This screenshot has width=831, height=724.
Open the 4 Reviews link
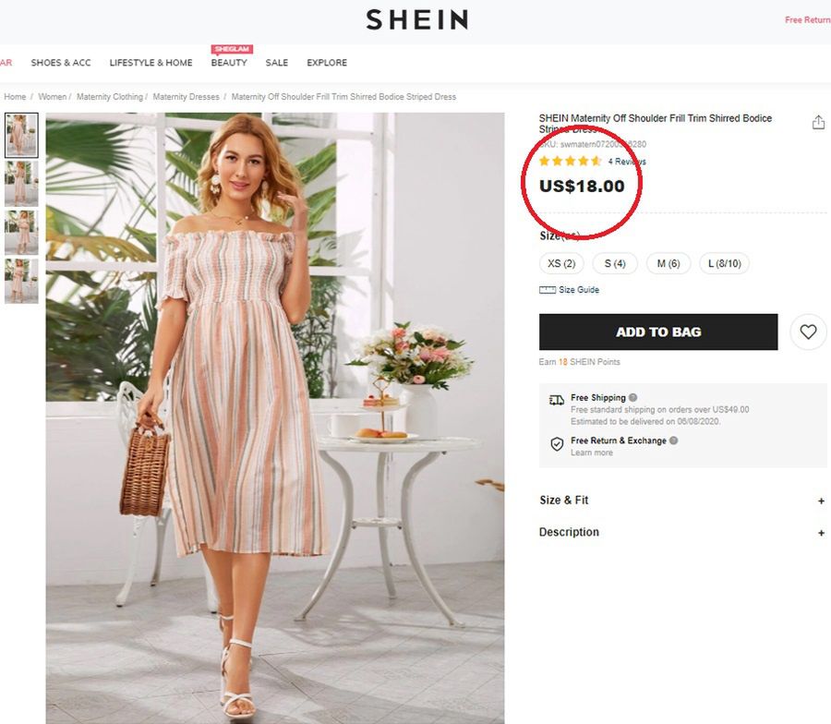click(627, 162)
